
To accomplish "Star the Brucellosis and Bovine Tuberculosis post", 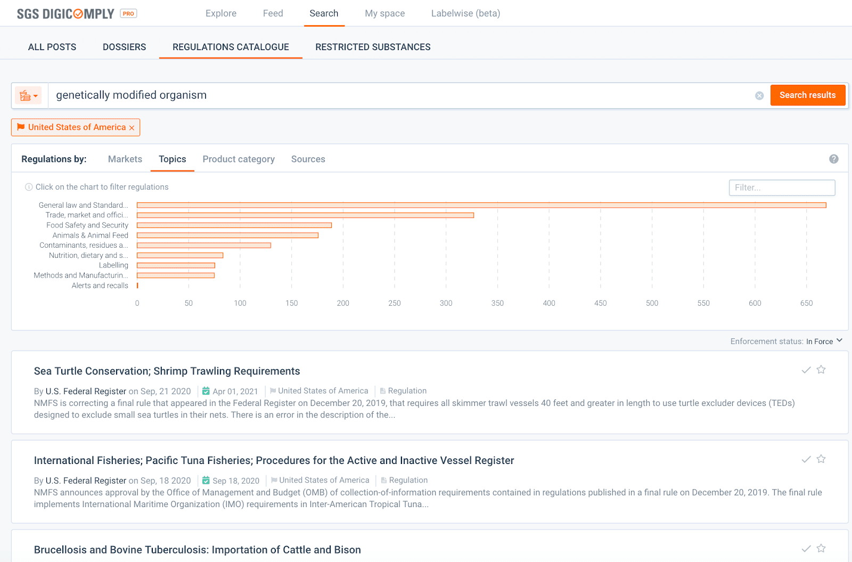I will [x=821, y=548].
